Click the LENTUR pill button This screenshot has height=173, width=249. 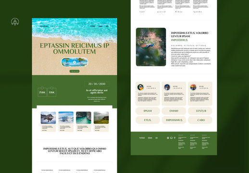pos(200,111)
